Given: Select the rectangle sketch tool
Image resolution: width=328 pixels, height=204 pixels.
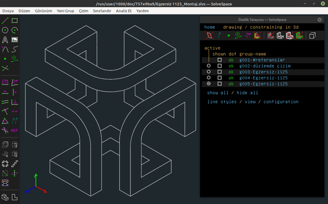Looking at the screenshot, I should pos(15,20).
